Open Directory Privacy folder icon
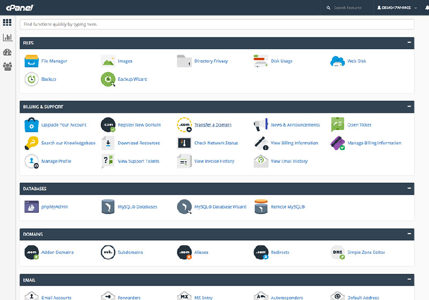 [x=184, y=61]
